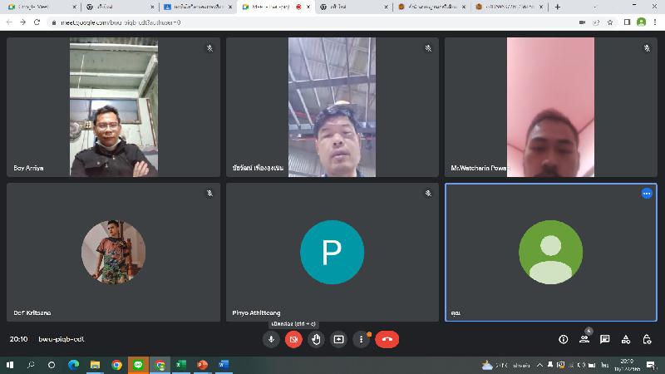Open more options three-dot menu in call bar
Viewport: 665px width, 374px height.
click(361, 339)
